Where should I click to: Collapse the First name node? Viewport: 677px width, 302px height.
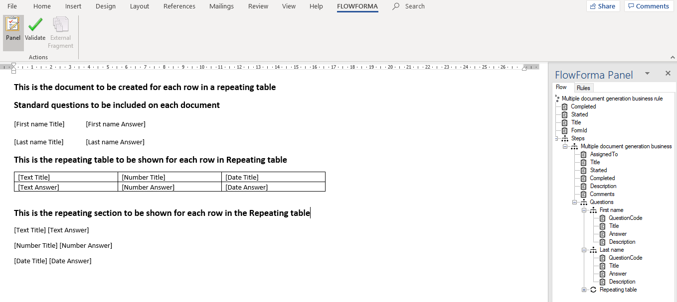click(x=584, y=210)
